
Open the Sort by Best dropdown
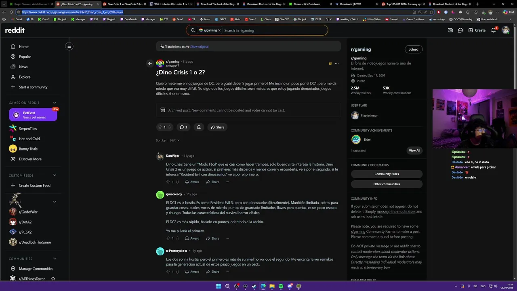(174, 140)
